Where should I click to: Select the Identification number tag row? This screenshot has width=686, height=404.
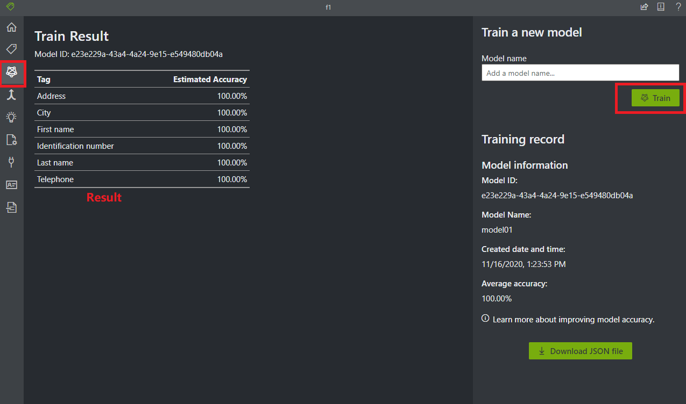point(142,146)
